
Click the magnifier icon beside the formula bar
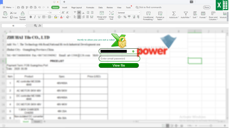click(x=35, y=25)
